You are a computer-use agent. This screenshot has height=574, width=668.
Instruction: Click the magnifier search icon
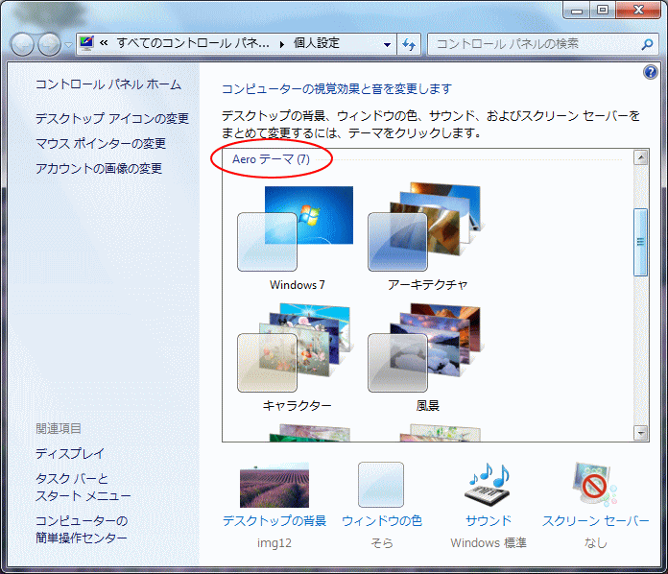pyautogui.click(x=648, y=44)
